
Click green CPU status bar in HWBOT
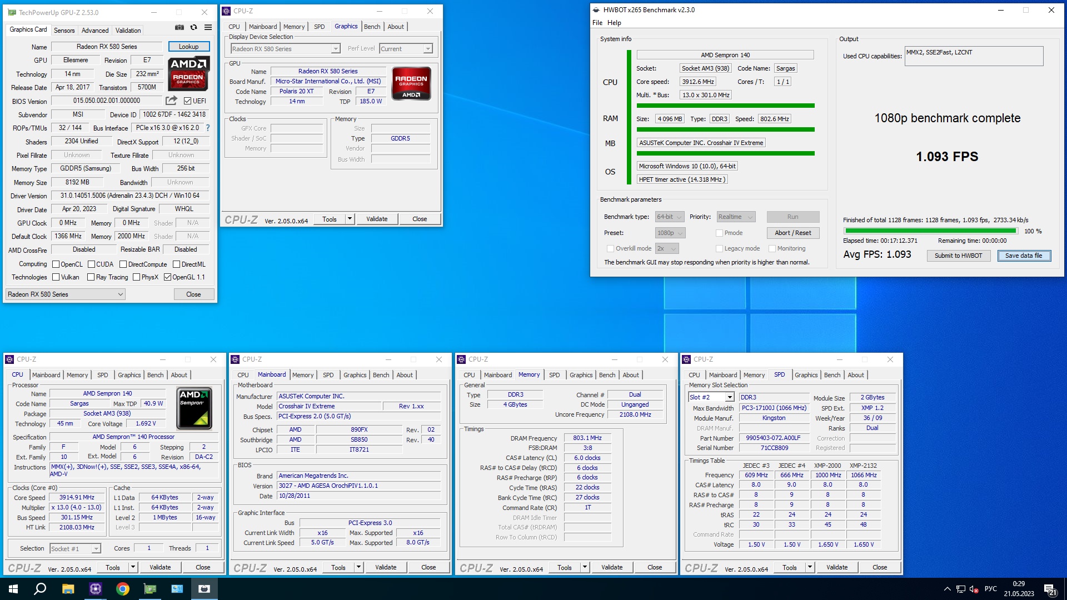click(725, 106)
